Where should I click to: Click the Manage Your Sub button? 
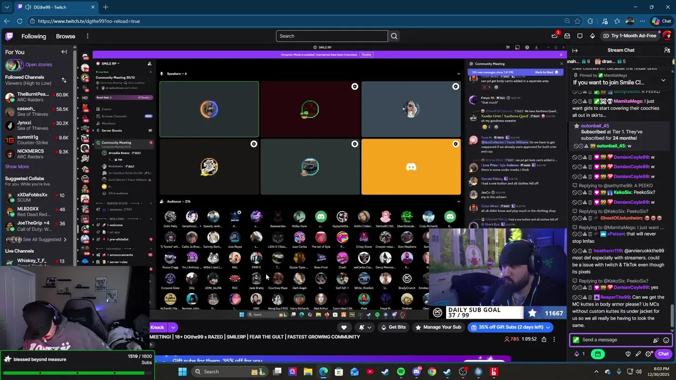438,327
